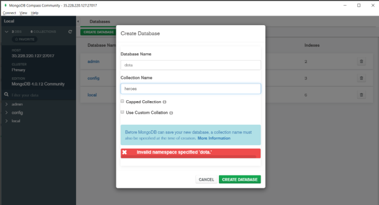Click the Database Name column header
The width and height of the screenshot is (379, 205).
point(102,45)
